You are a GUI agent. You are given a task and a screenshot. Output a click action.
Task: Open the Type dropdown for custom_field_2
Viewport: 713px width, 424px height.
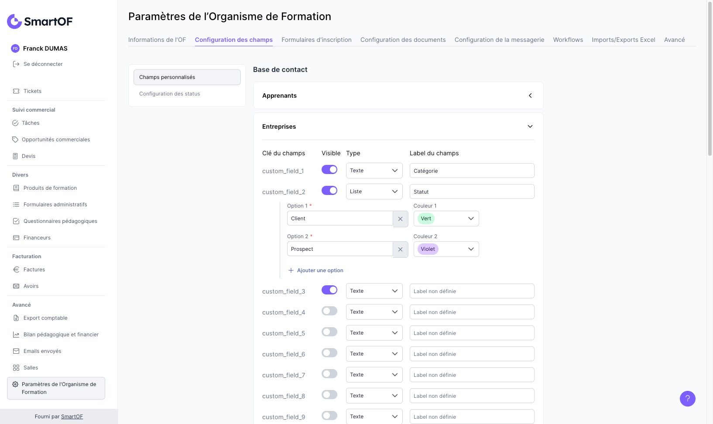pos(374,191)
